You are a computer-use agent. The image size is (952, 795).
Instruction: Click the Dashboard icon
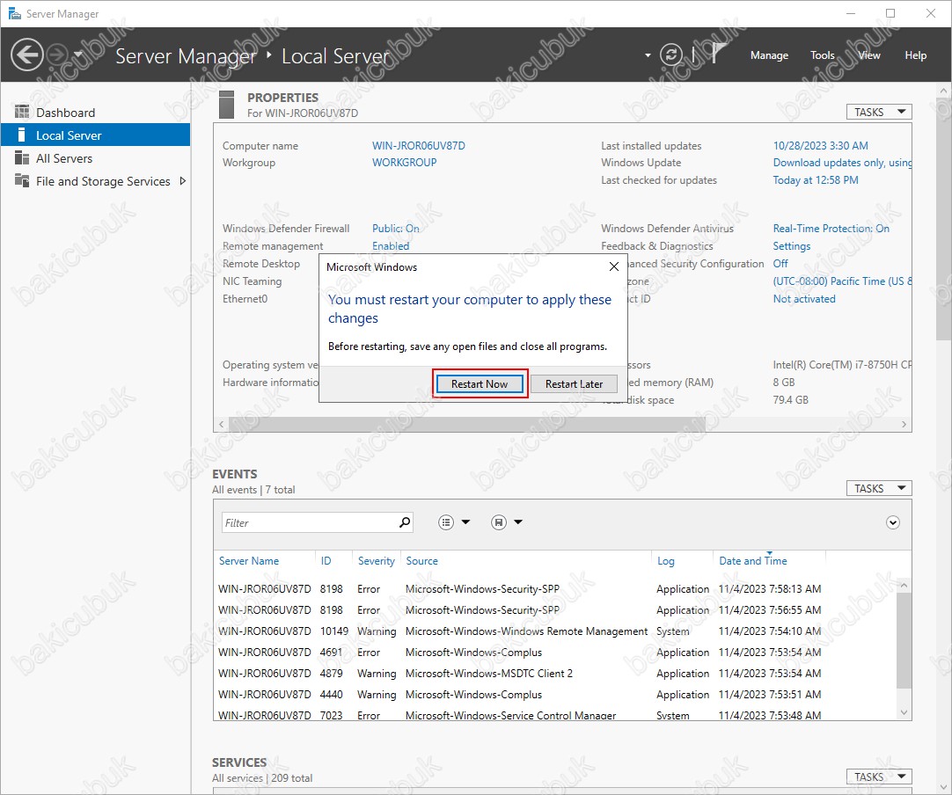pyautogui.click(x=22, y=112)
